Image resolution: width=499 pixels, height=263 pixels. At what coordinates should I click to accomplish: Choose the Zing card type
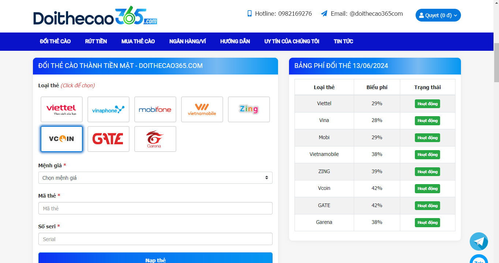(249, 109)
